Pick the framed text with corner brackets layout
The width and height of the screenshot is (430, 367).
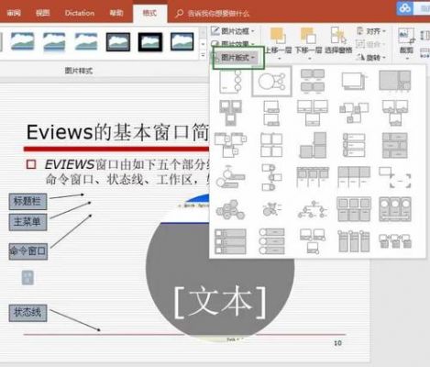pyautogui.click(x=395, y=177)
